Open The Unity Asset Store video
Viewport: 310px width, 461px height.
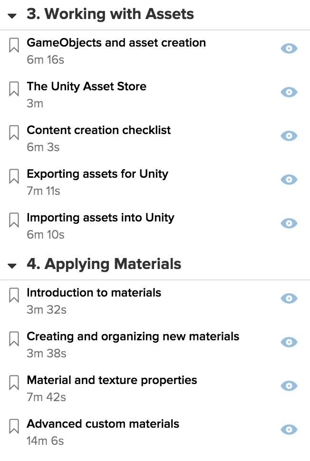[x=87, y=86]
